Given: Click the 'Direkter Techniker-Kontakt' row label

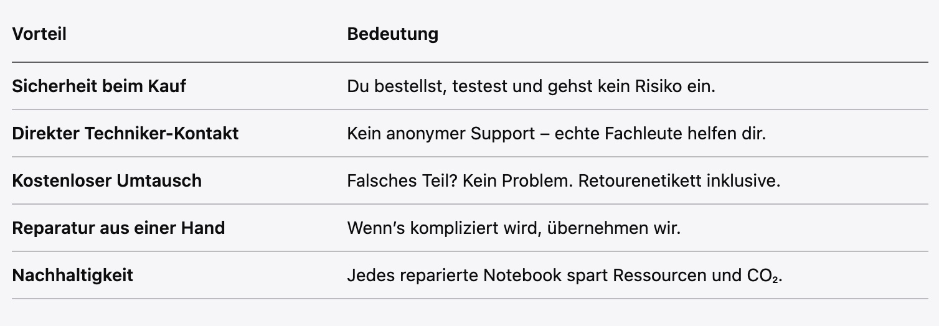Looking at the screenshot, I should tap(125, 133).
